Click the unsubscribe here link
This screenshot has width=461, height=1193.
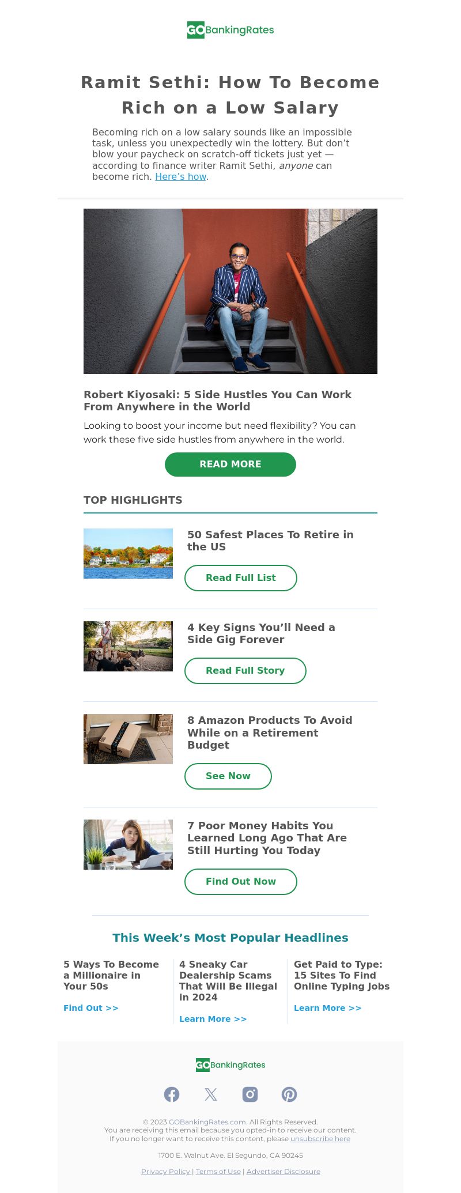[x=320, y=1139]
